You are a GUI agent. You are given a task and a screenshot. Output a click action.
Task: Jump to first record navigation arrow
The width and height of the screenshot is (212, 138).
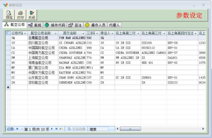pyautogui.click(x=17, y=129)
